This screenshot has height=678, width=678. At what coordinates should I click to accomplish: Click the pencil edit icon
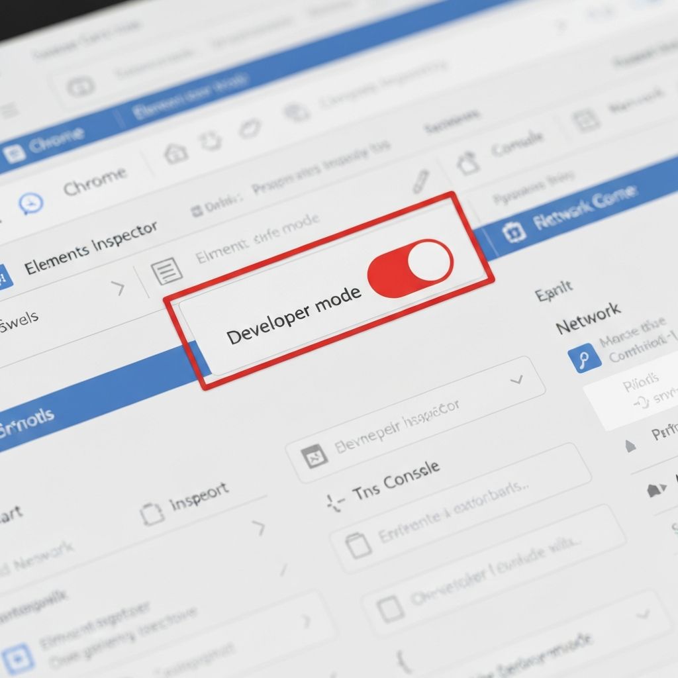point(420,180)
